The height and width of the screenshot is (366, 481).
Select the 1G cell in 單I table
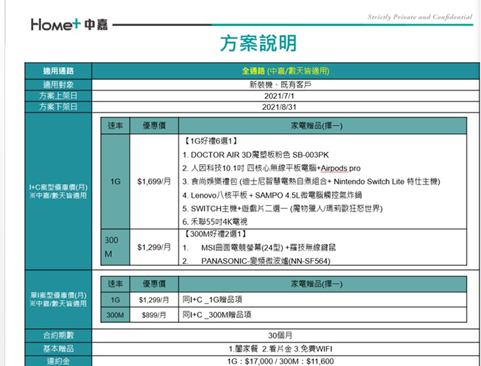tap(115, 300)
